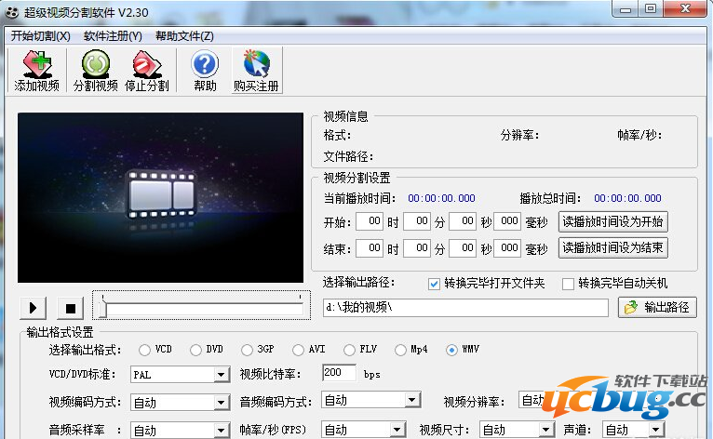Screen dimensions: 713x439
Task: Click the app icon in the title bar
Action: click(x=12, y=12)
